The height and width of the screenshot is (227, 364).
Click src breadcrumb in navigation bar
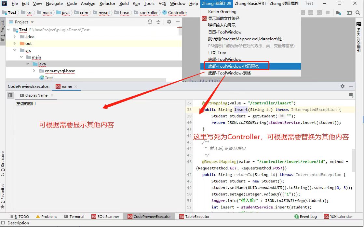(26, 13)
